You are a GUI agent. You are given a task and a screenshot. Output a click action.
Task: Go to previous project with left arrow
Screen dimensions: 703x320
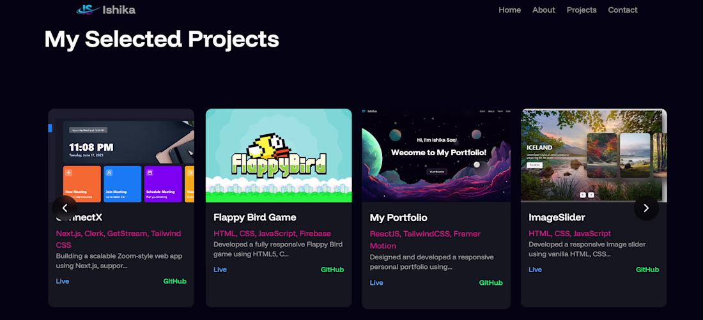65,208
